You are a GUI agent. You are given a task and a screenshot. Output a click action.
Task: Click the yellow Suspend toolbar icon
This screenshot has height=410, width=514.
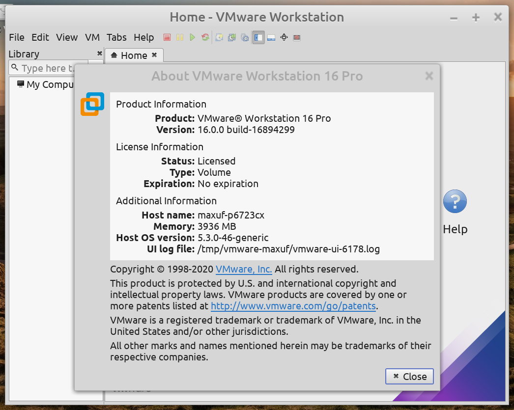click(x=180, y=38)
